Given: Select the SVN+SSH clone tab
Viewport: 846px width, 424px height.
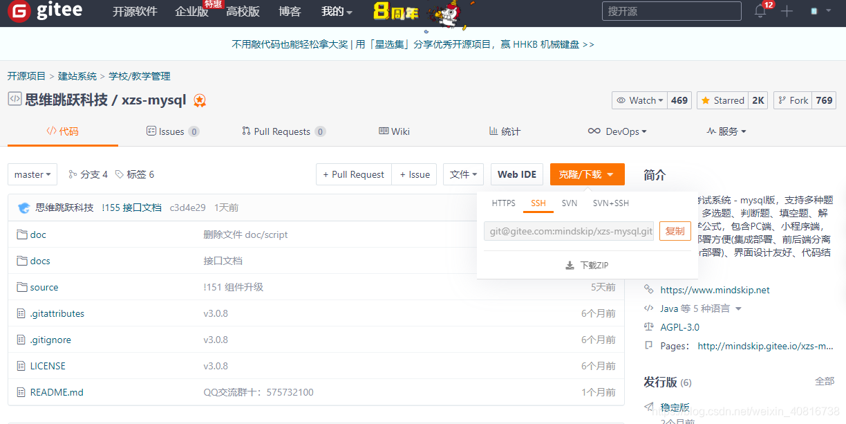Looking at the screenshot, I should (x=611, y=203).
